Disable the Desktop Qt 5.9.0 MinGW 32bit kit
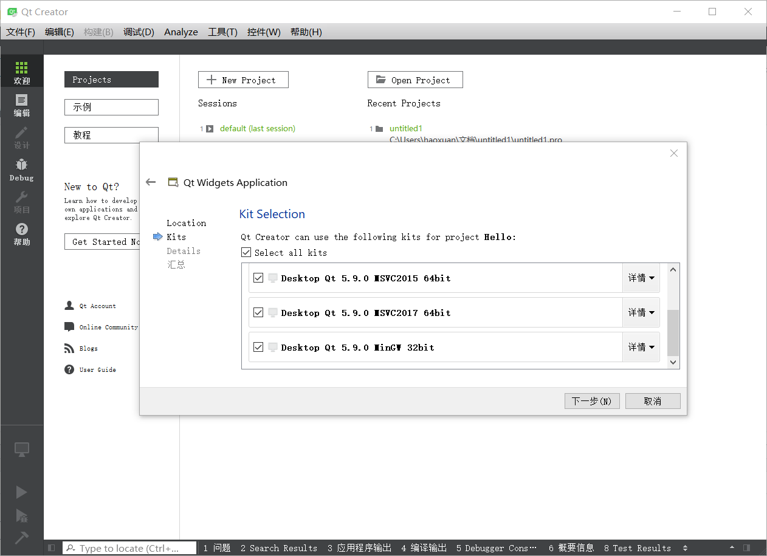 coord(258,347)
